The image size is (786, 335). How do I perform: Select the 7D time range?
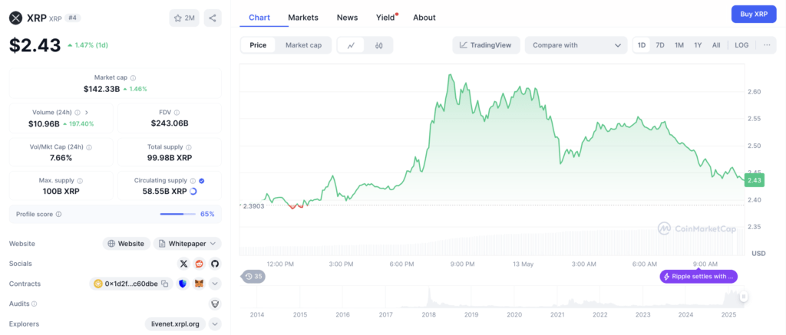[660, 45]
